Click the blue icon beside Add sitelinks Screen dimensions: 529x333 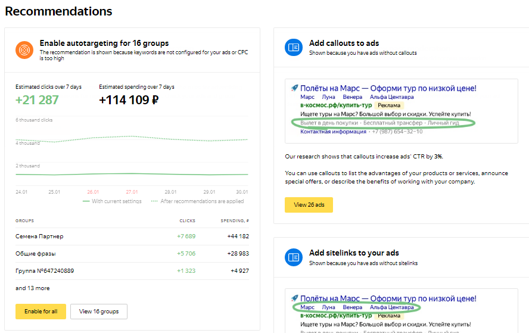[x=294, y=257]
